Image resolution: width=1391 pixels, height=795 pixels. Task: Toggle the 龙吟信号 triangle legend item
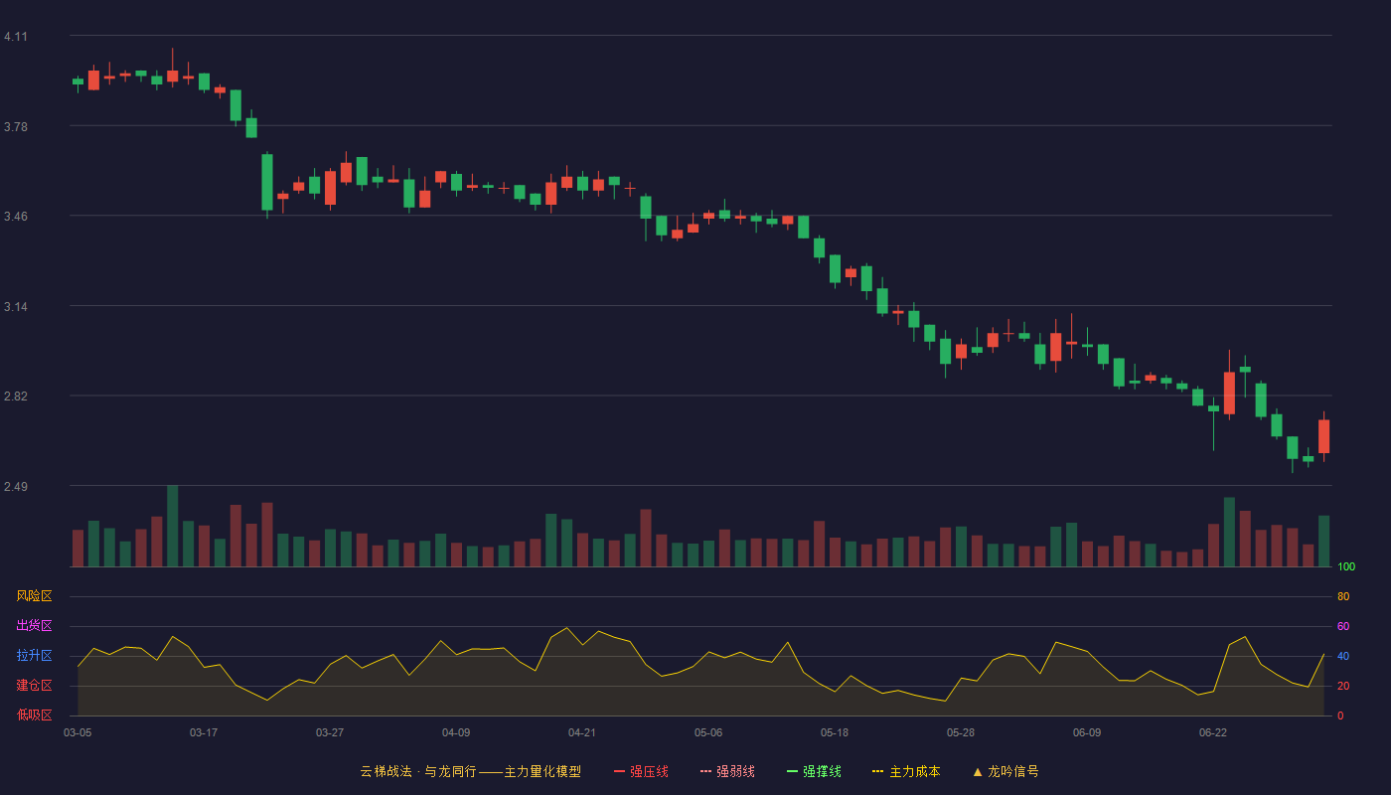tap(1005, 771)
